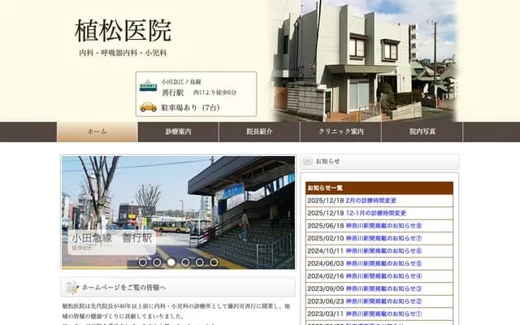The height and width of the screenshot is (325, 520).
Task: Click the clinic building header photo
Action: click(363, 61)
